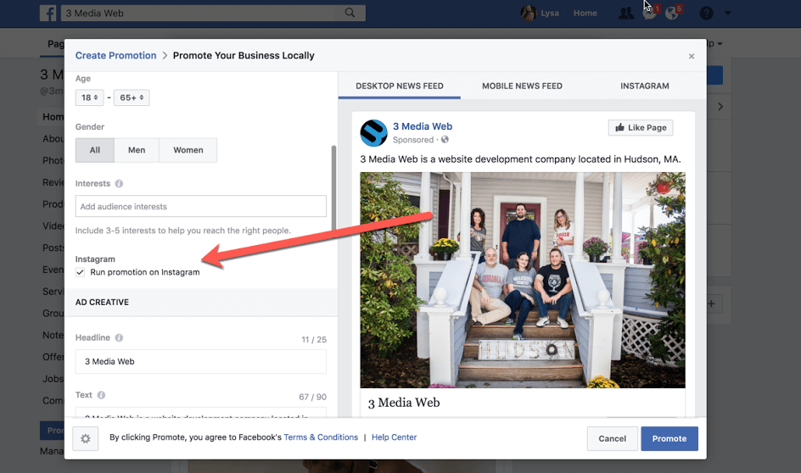Click Lysa profile name in top bar
Viewport: 801px width, 473px height.
point(550,13)
